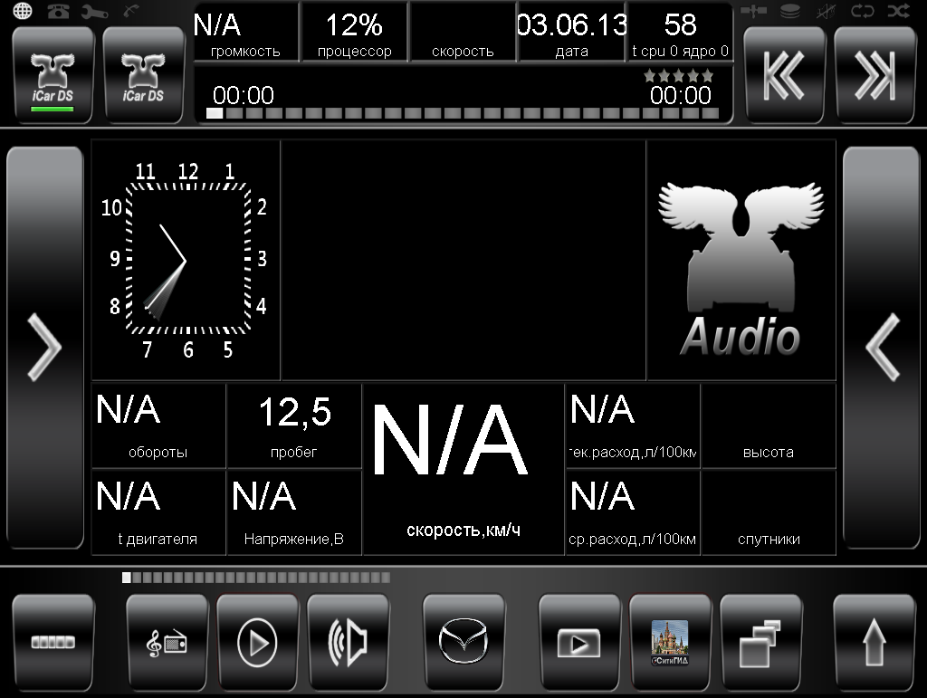Screen dimensions: 927x698
Task: Click the track progress bar under 00:00
Action: click(x=462, y=114)
